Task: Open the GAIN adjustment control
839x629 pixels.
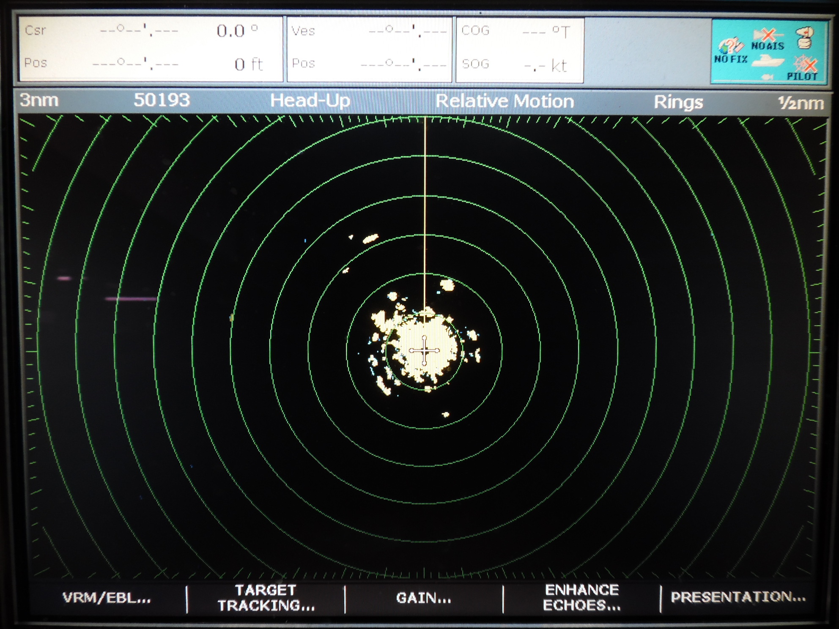Action: pos(424,597)
